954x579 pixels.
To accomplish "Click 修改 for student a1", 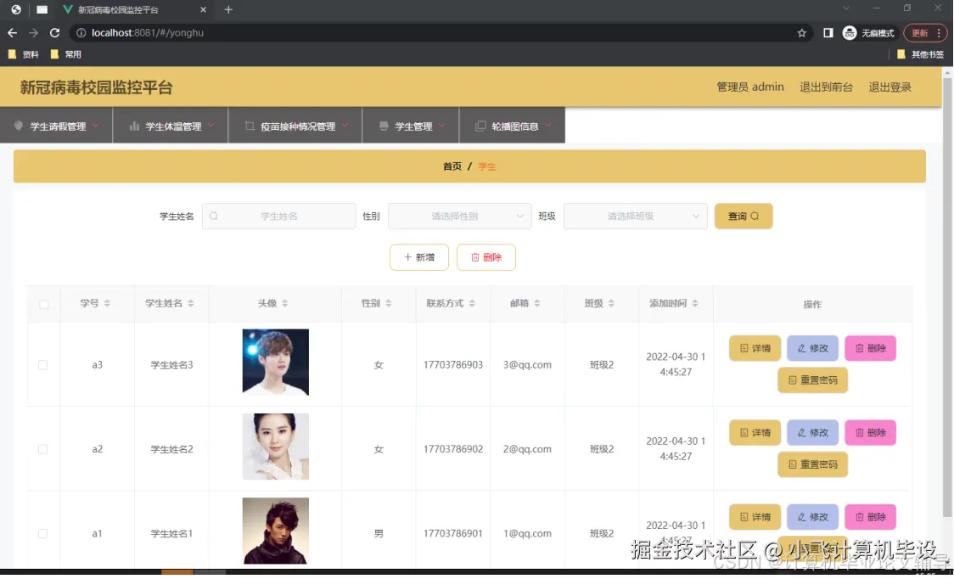I will tap(813, 518).
